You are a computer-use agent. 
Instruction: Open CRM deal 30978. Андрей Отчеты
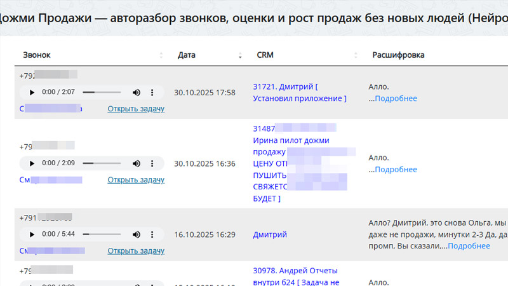(x=296, y=276)
